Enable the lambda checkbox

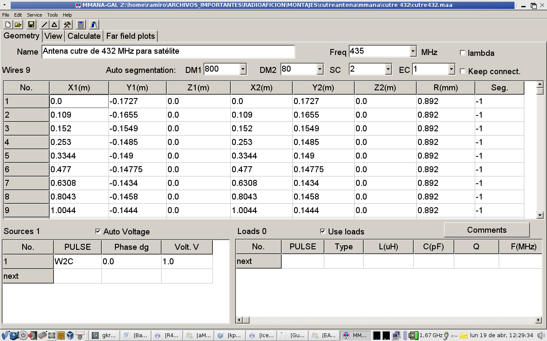click(x=462, y=53)
